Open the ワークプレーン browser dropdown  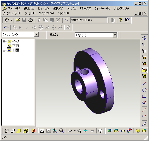36,34
